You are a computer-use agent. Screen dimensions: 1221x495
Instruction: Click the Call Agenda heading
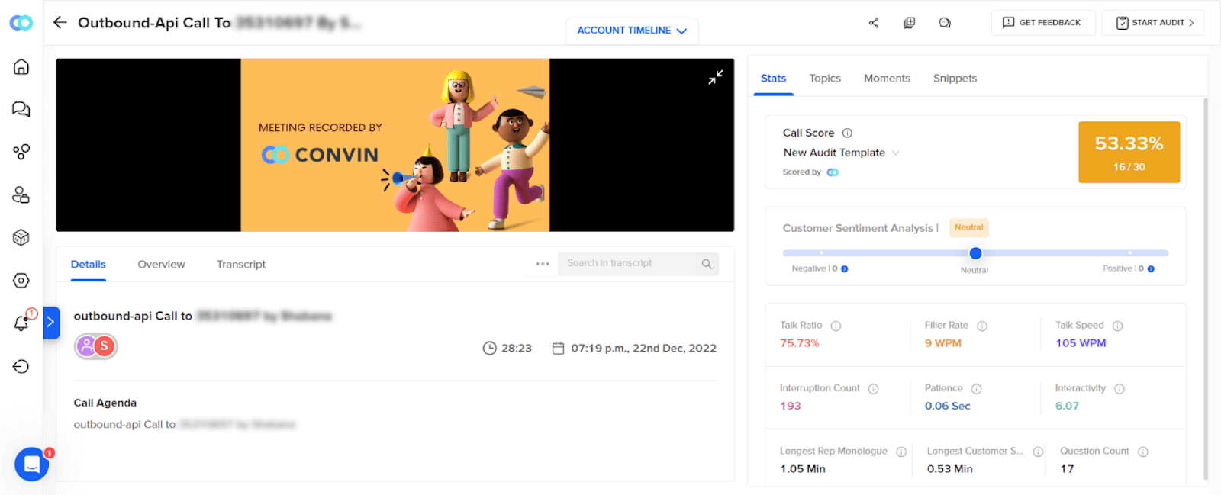[105, 403]
